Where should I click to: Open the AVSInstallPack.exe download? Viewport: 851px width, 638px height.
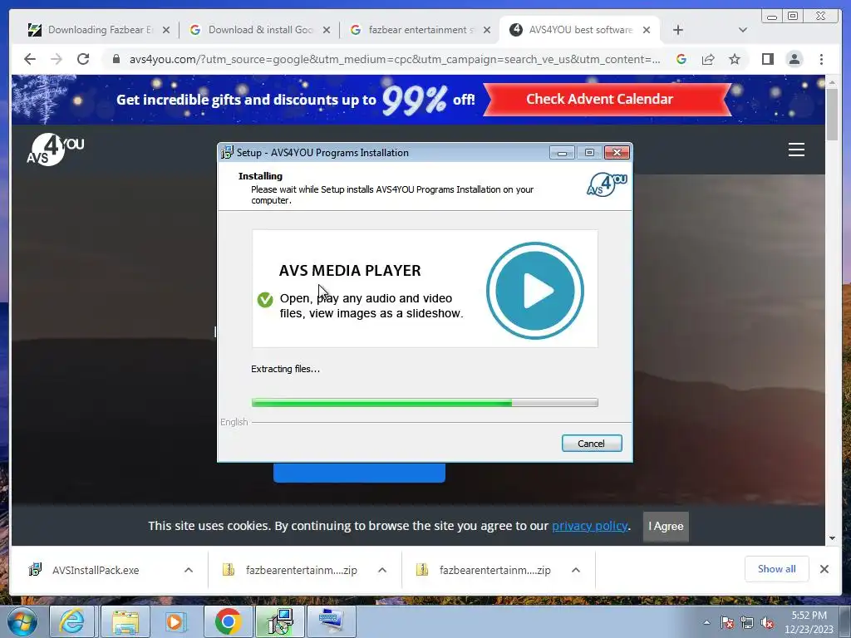click(x=96, y=570)
